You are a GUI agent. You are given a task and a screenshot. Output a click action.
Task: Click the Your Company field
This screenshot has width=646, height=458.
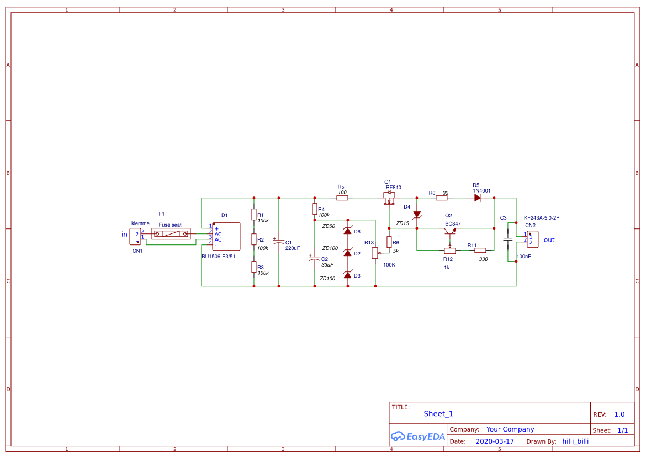pos(510,429)
